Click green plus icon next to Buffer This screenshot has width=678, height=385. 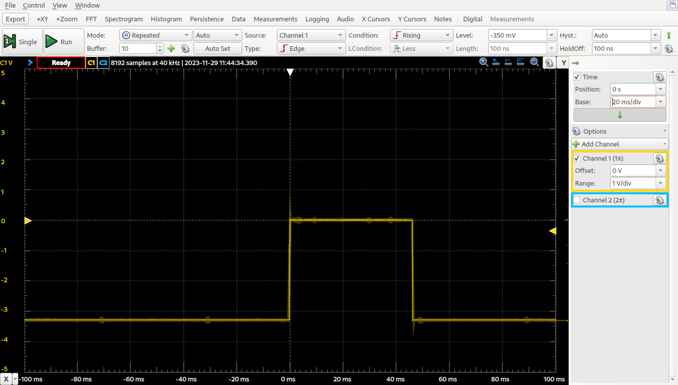point(171,48)
